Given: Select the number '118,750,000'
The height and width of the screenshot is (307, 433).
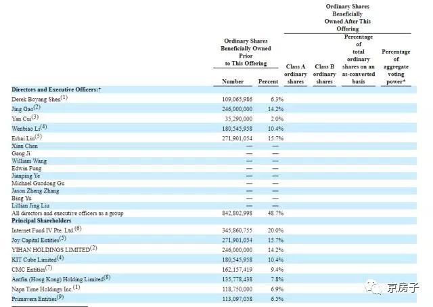Looking at the screenshot, I should click(x=237, y=289).
